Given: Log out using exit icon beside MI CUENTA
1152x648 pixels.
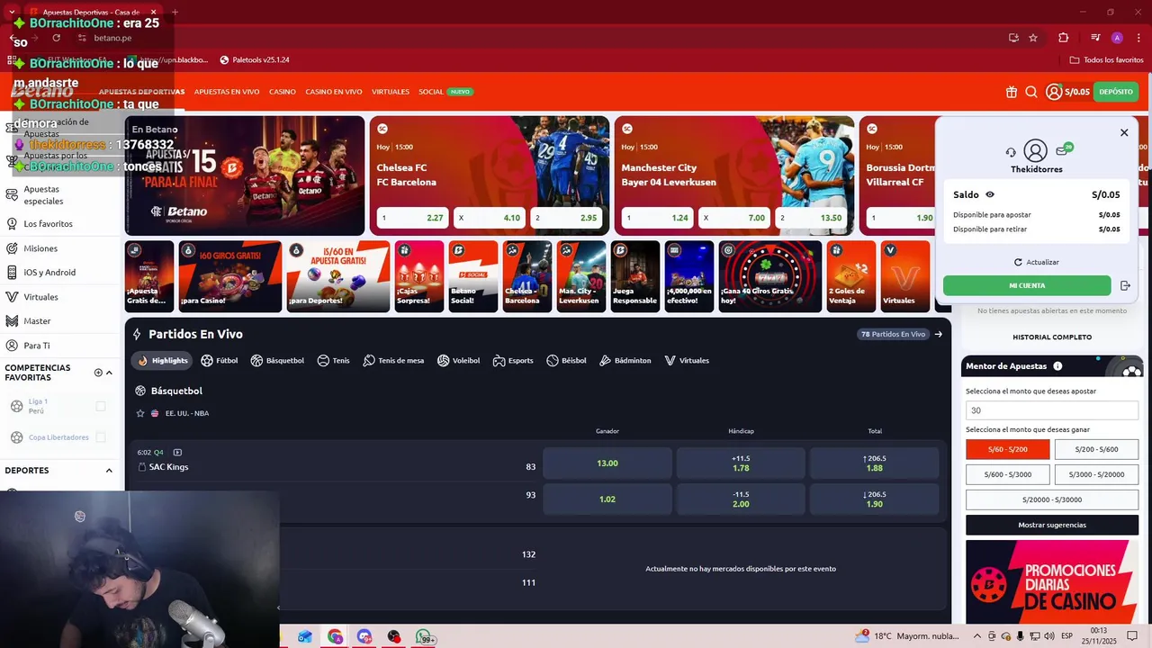Looking at the screenshot, I should [x=1125, y=285].
